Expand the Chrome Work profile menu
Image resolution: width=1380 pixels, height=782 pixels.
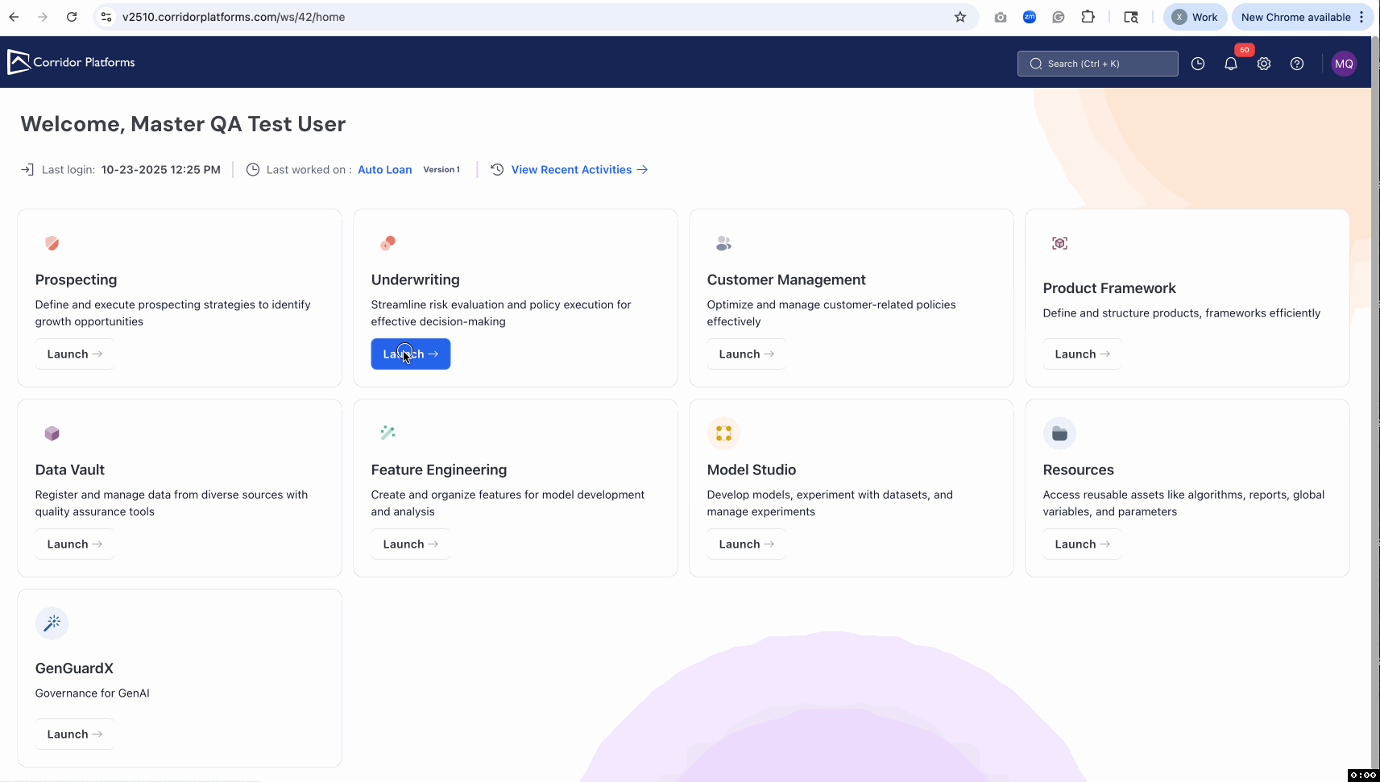pos(1195,17)
